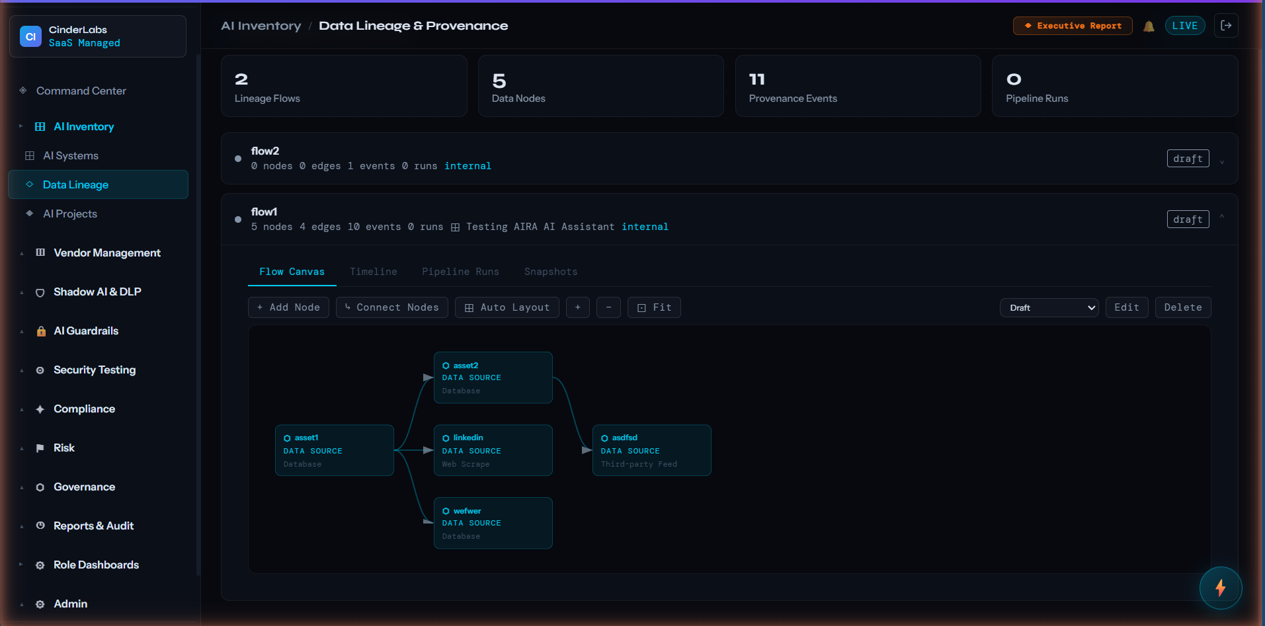Switch to the Flow Canvas tab
The width and height of the screenshot is (1265, 626).
coord(292,272)
